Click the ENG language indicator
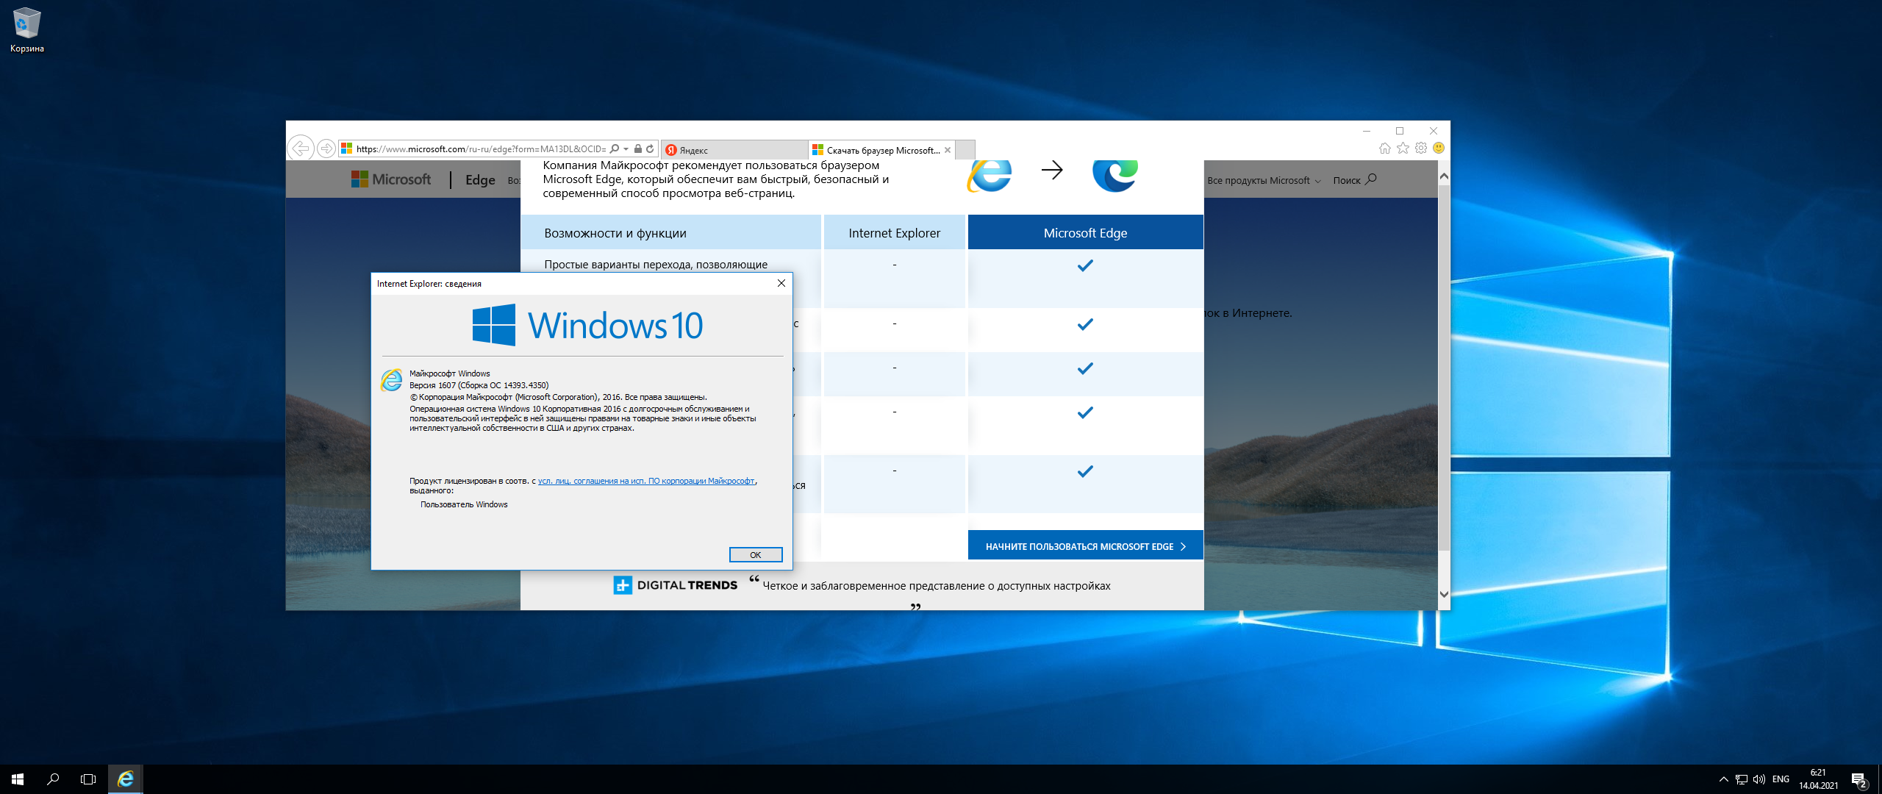Image resolution: width=1882 pixels, height=794 pixels. 1781,779
